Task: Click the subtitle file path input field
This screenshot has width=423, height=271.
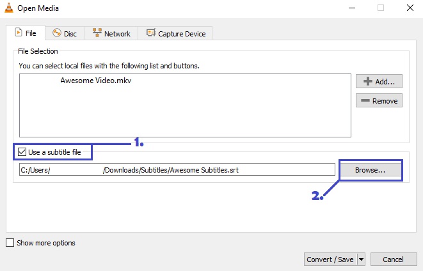Action: 177,170
